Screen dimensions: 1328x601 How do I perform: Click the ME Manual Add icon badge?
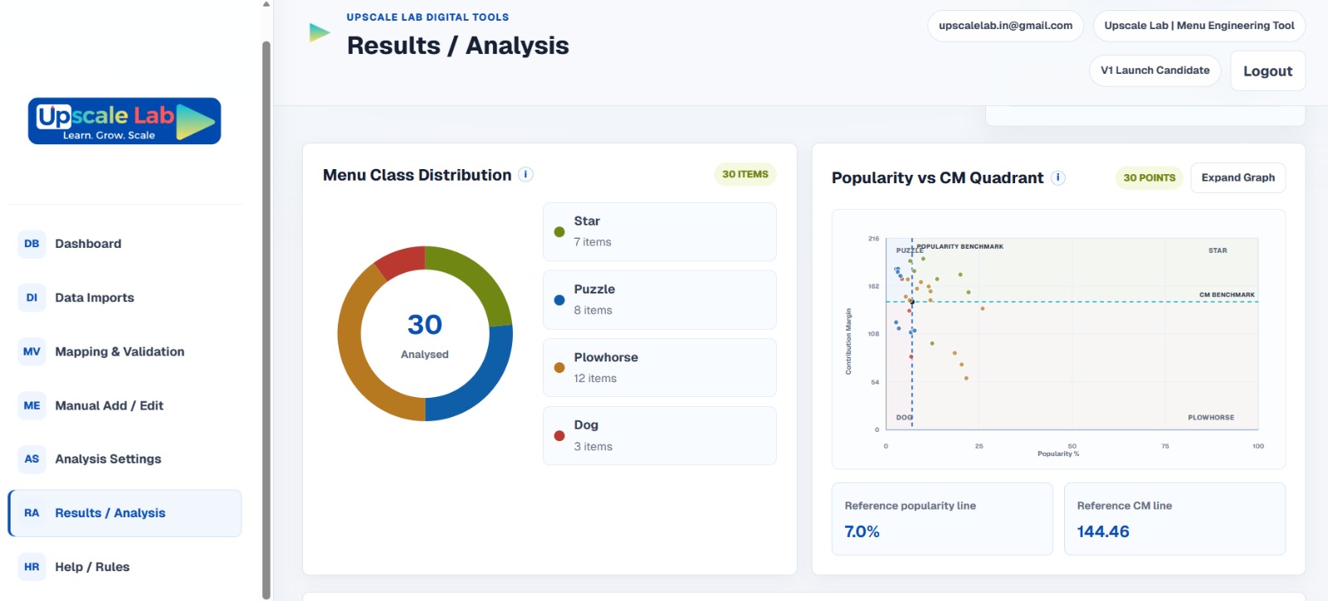pyautogui.click(x=32, y=405)
